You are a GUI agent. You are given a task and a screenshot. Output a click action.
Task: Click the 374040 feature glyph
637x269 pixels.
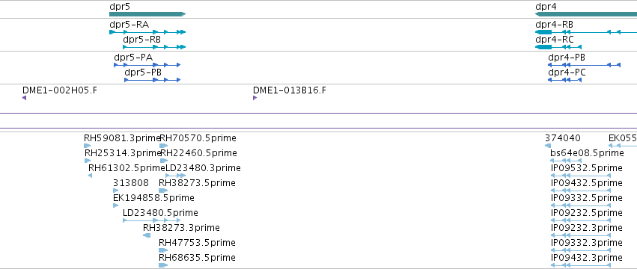tap(548, 146)
